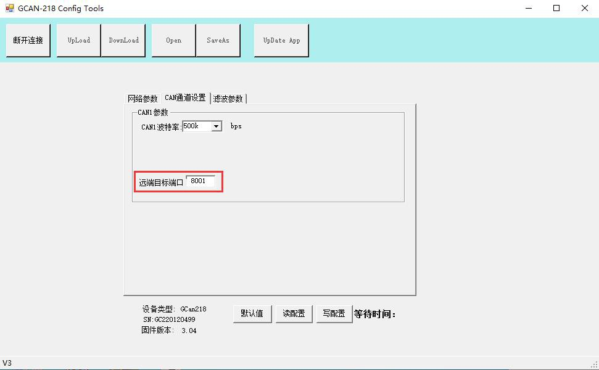Expand the CAN1波特率 dropdown arrow

[x=216, y=126]
